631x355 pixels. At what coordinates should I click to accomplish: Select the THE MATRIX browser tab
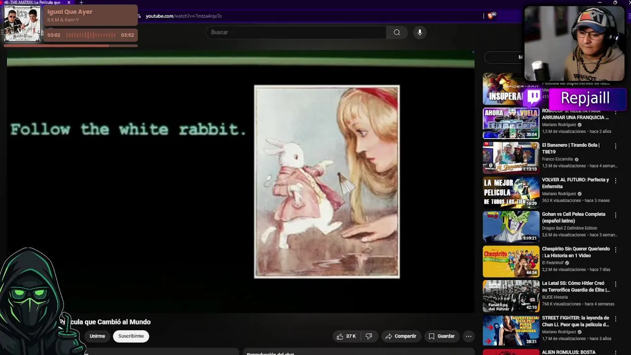35,2
